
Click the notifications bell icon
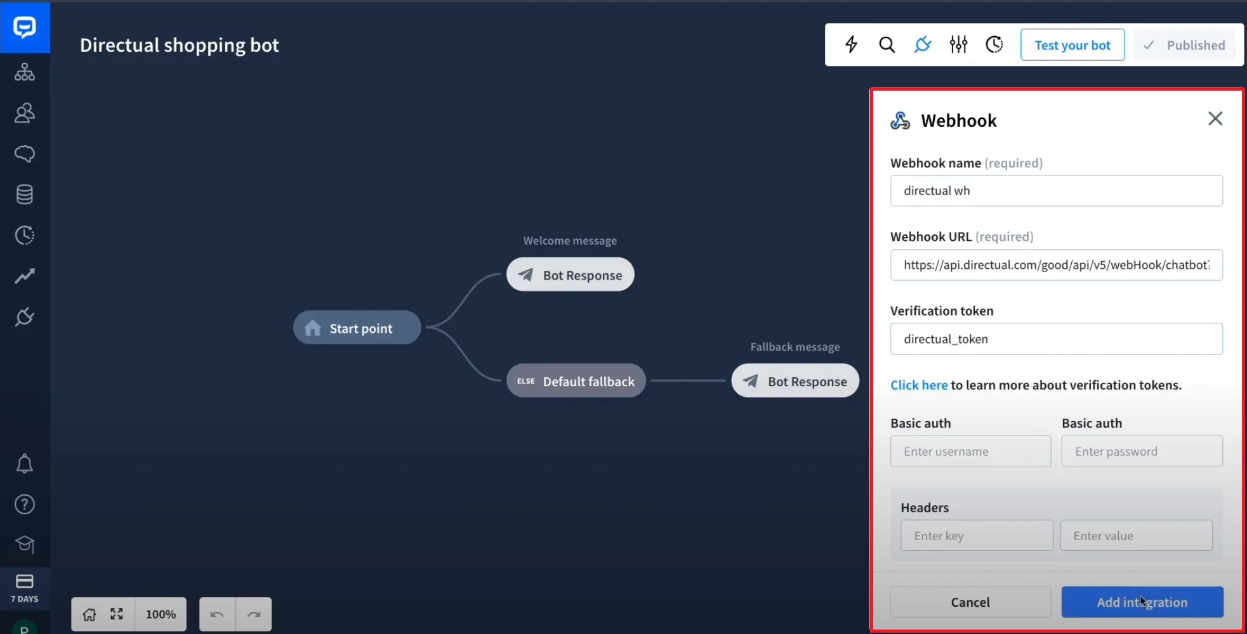coord(25,464)
